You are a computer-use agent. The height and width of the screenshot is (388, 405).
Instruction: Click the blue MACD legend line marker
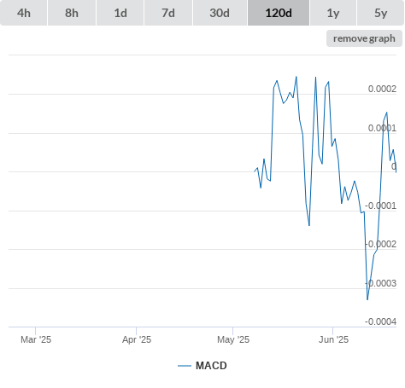point(185,366)
